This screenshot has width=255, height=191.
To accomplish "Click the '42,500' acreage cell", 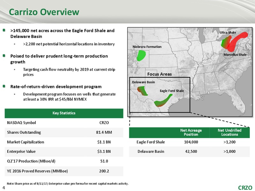I will (191, 152).
